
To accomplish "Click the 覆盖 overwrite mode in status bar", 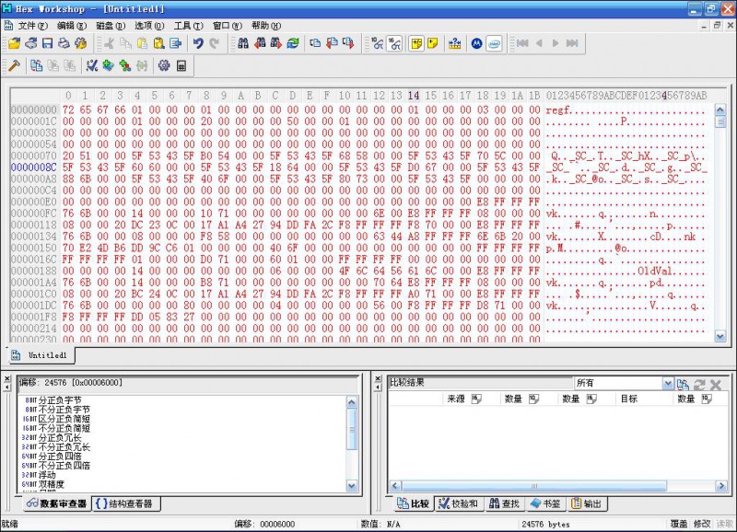I will pyautogui.click(x=678, y=524).
